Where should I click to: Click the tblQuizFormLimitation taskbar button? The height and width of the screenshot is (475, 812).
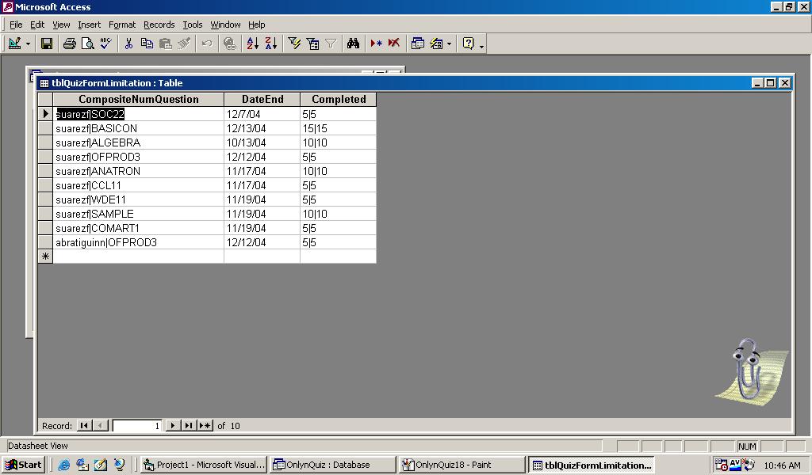(592, 465)
